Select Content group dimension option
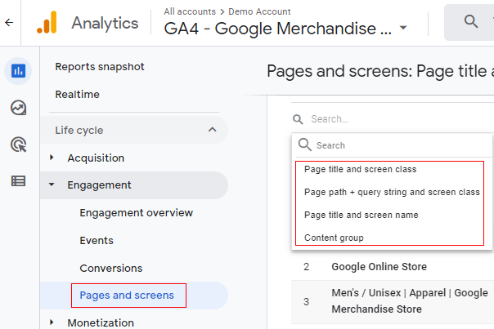This screenshot has height=329, width=494. click(x=334, y=238)
